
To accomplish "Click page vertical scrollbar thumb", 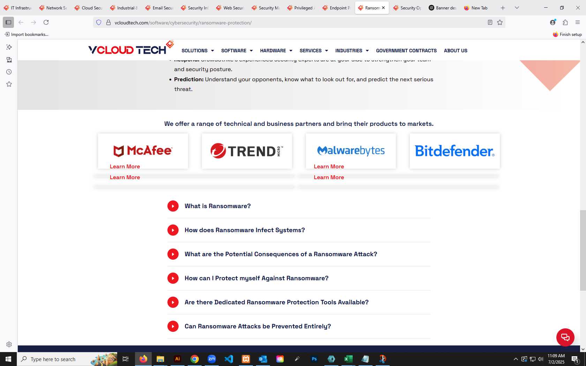I will [x=583, y=250].
